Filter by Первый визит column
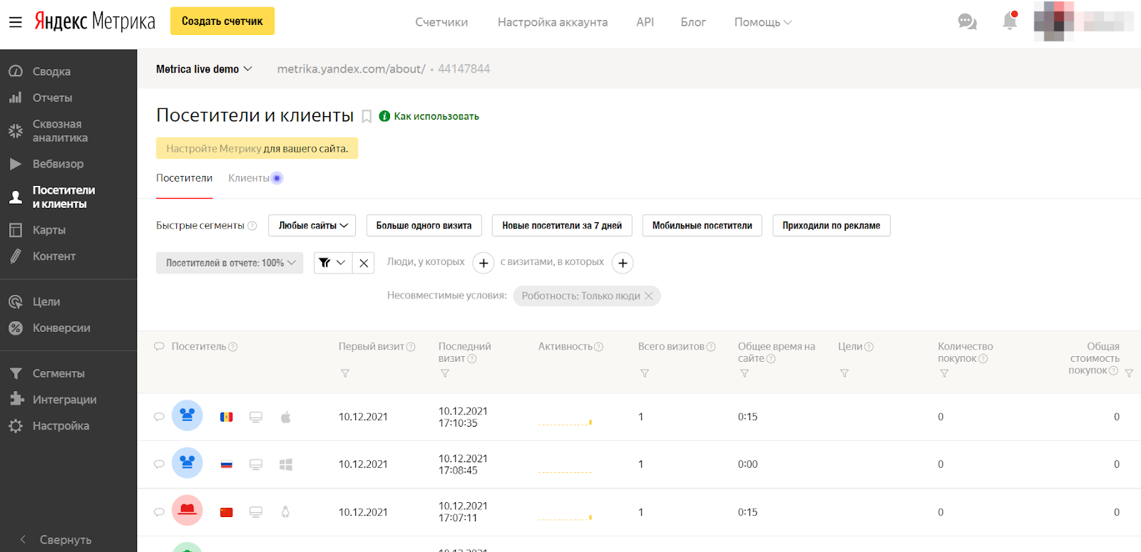Viewport: 1141px width, 552px height. click(345, 373)
